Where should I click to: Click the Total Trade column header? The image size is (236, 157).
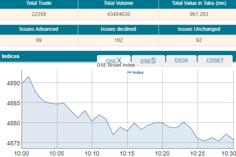pyautogui.click(x=39, y=3)
